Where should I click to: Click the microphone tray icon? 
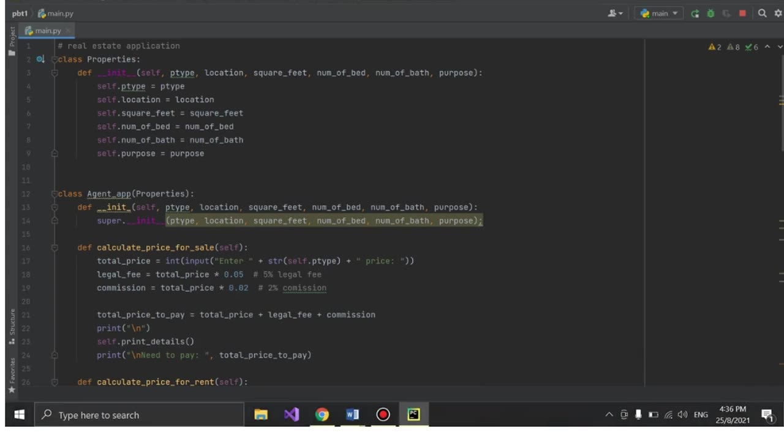coord(638,415)
